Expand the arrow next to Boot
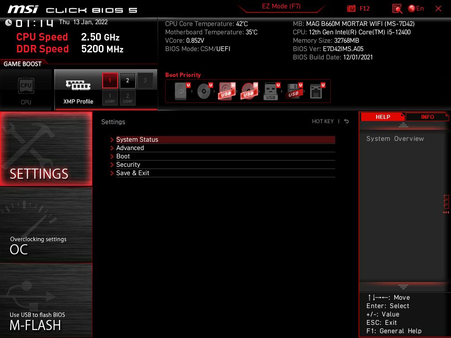 click(x=112, y=156)
